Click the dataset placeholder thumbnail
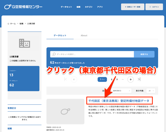The height and width of the screenshot is (132, 166). click(x=65, y=111)
